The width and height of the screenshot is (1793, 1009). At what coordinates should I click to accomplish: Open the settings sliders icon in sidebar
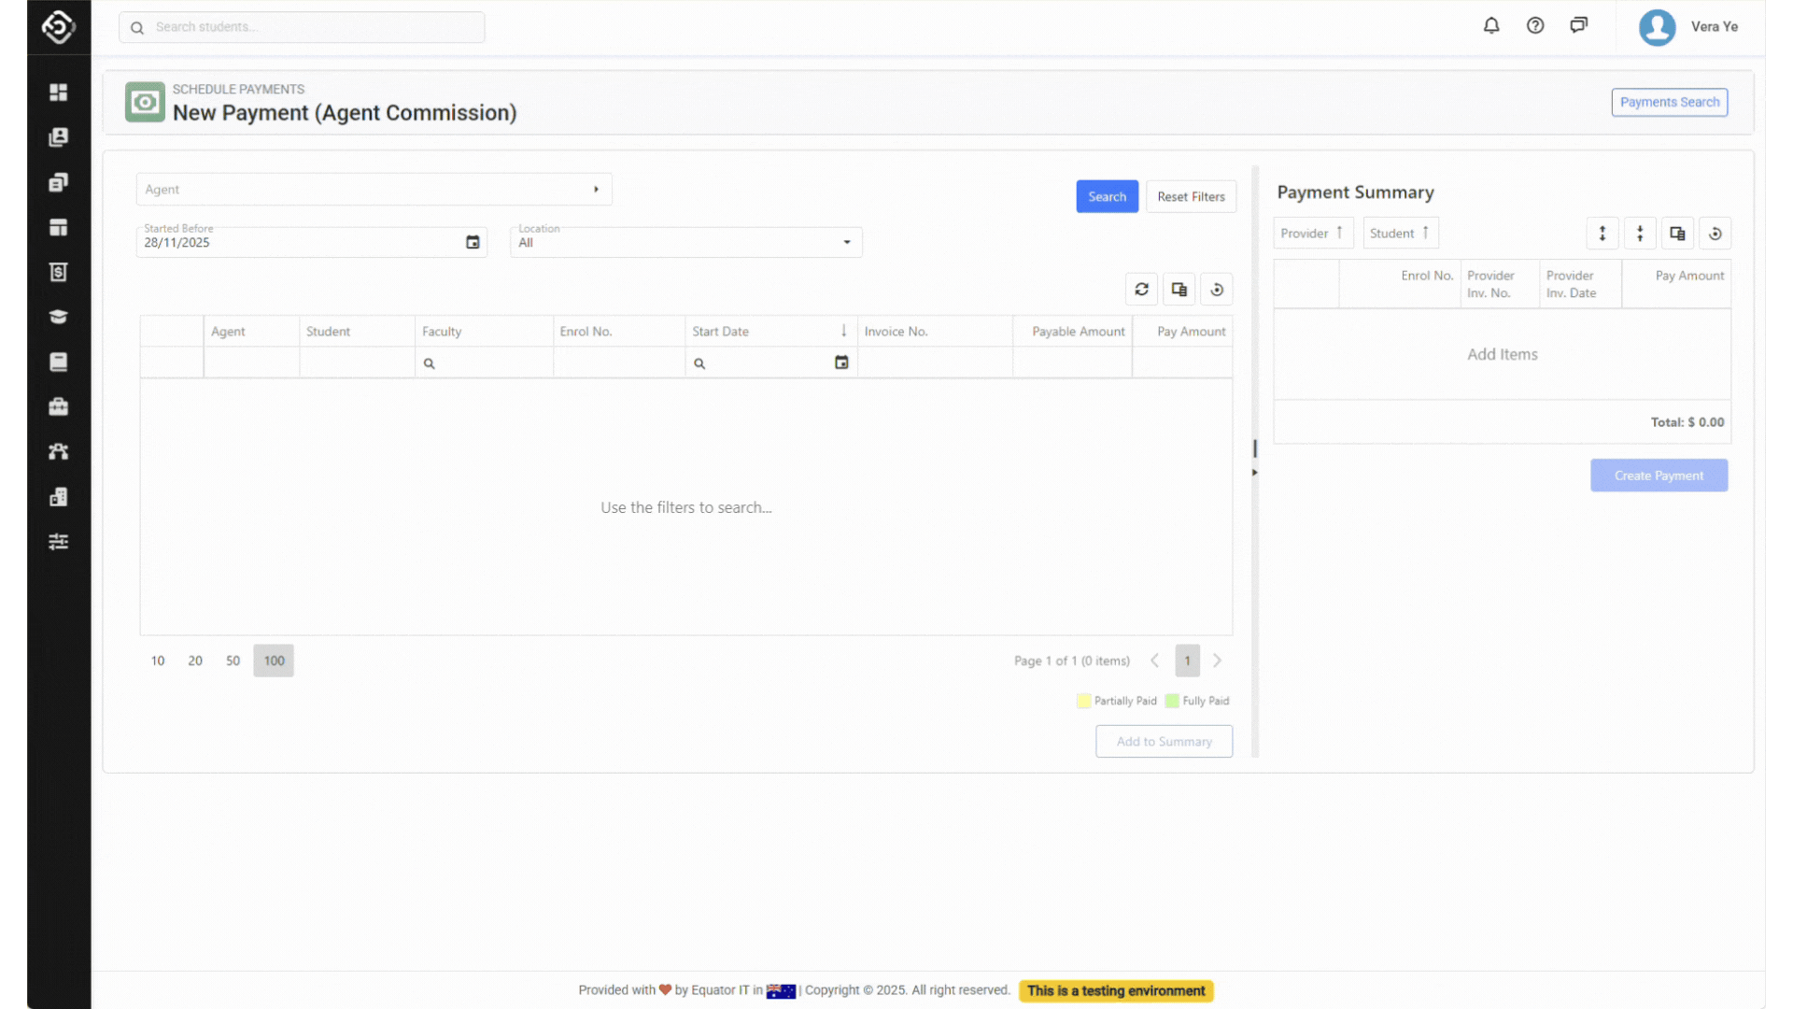59,542
